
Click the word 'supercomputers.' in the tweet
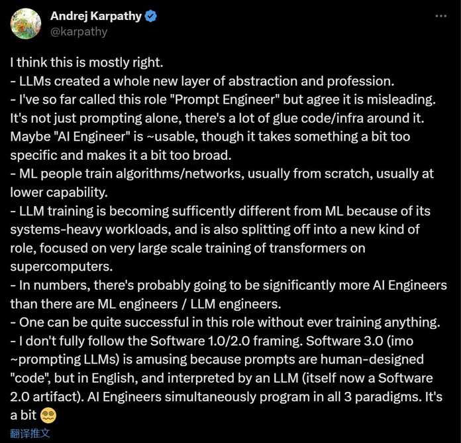pos(62,267)
